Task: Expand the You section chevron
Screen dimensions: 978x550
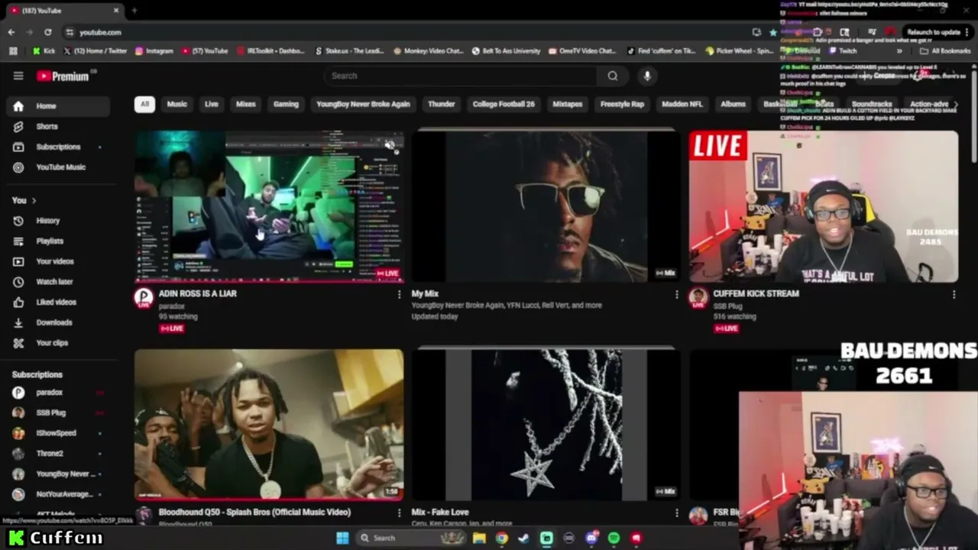Action: [34, 200]
